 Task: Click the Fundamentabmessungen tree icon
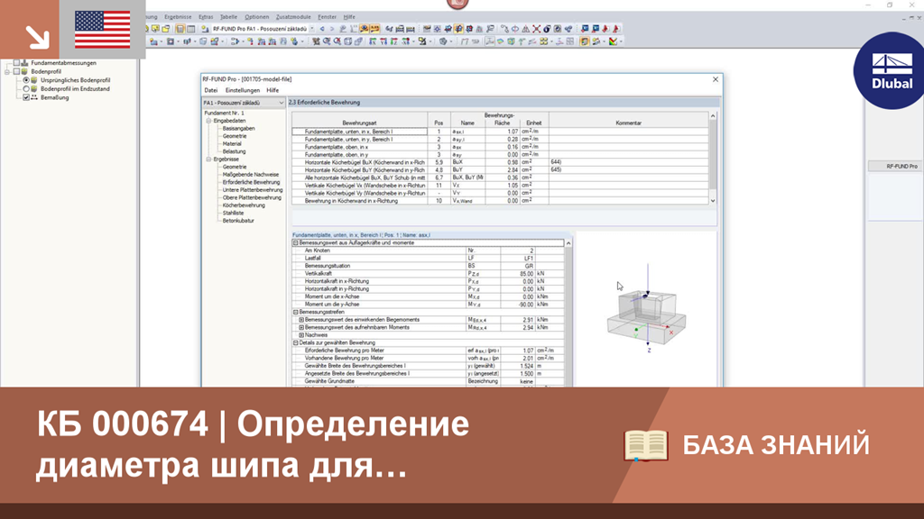(24, 62)
